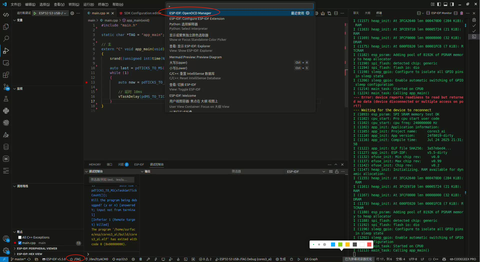Screen dimensions: 480x262
Task: Open the Run and Debug view
Action: (6, 51)
